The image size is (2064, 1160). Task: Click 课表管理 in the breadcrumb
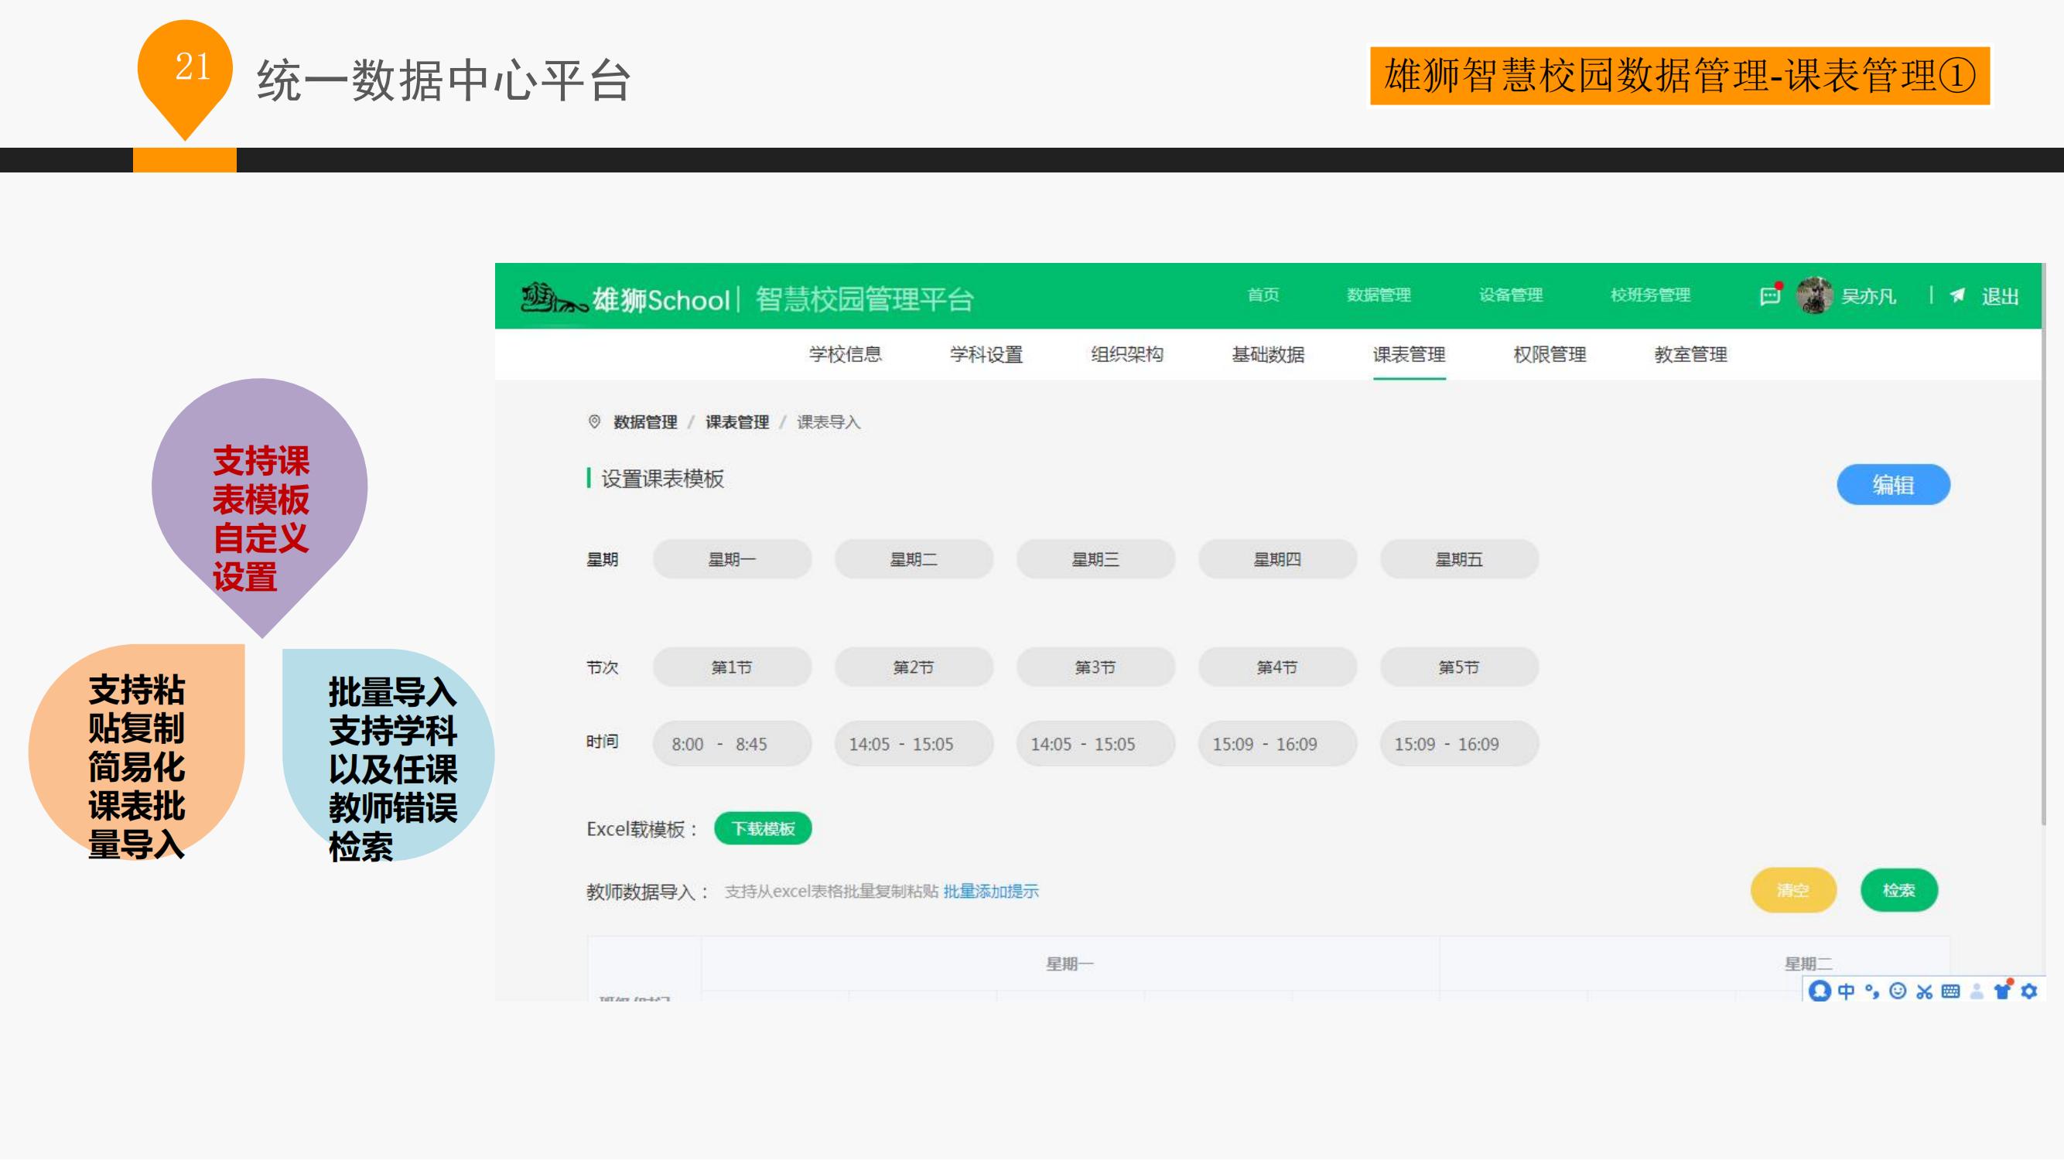737,422
